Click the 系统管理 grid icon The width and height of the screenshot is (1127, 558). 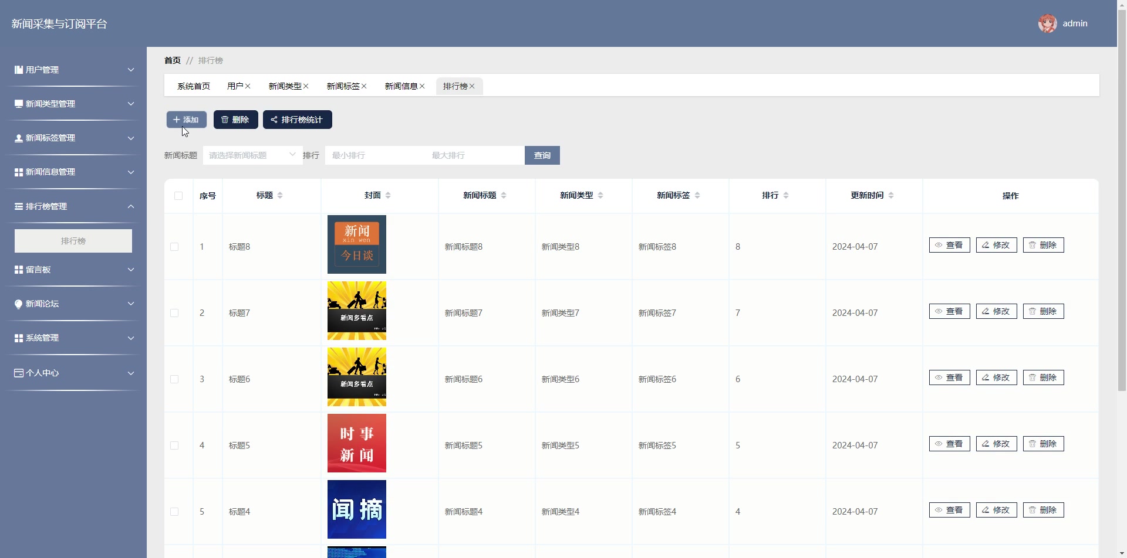click(x=19, y=338)
